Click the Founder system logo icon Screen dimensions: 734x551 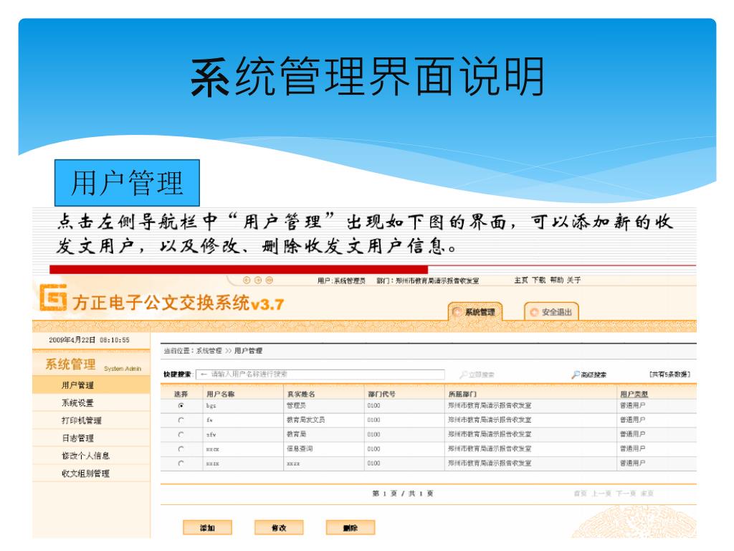point(53,297)
